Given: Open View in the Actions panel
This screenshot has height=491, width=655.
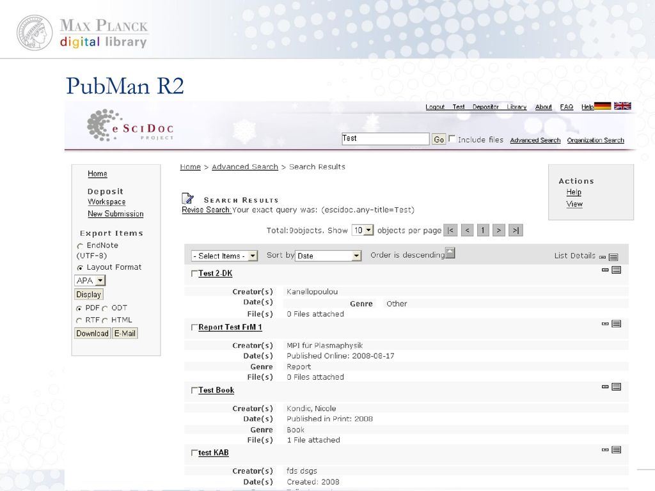Looking at the screenshot, I should pyautogui.click(x=574, y=204).
